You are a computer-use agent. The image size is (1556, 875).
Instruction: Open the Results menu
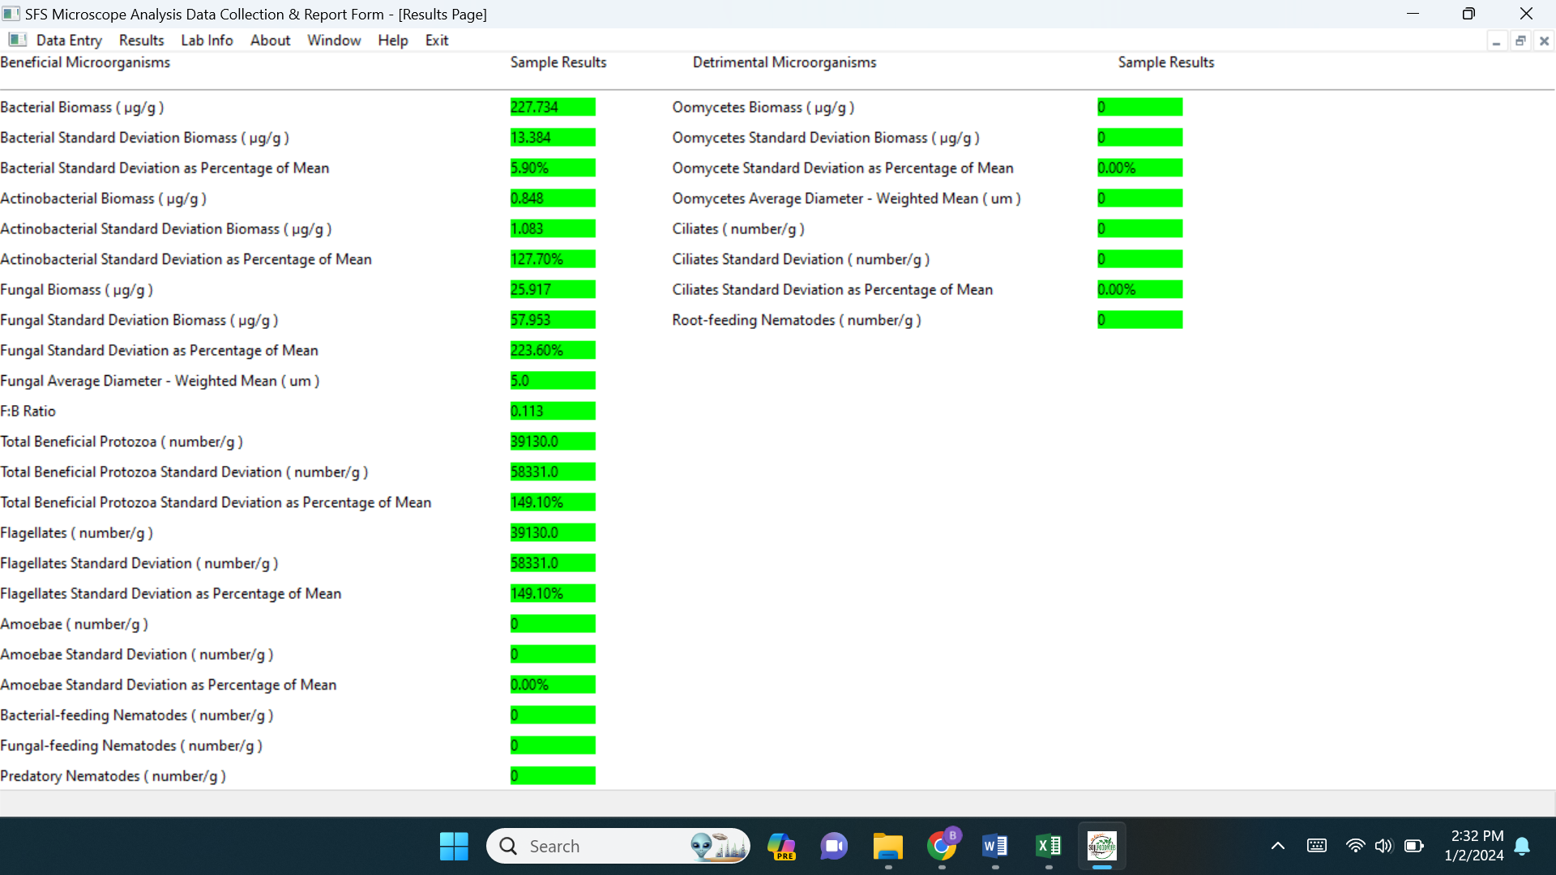coord(141,41)
